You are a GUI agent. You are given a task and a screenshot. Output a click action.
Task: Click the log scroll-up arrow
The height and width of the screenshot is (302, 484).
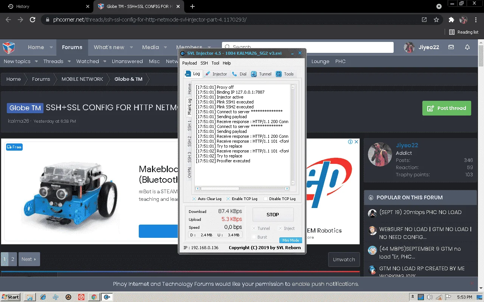(x=292, y=86)
